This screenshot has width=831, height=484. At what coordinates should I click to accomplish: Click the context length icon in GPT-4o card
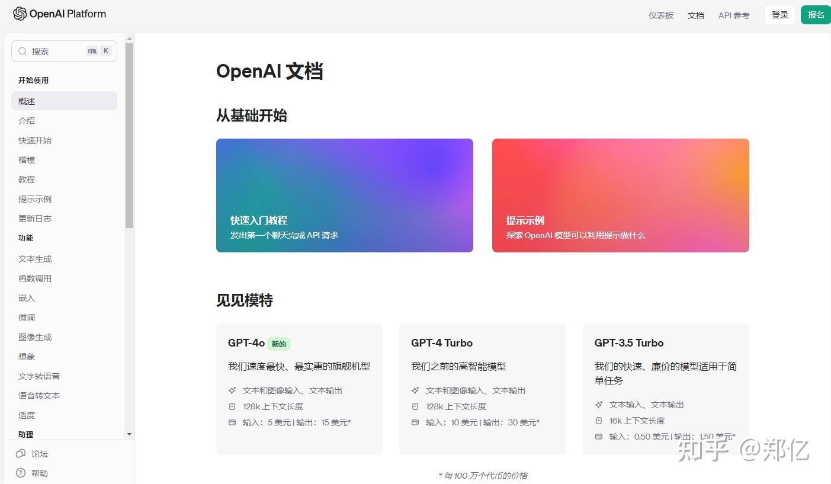click(232, 406)
